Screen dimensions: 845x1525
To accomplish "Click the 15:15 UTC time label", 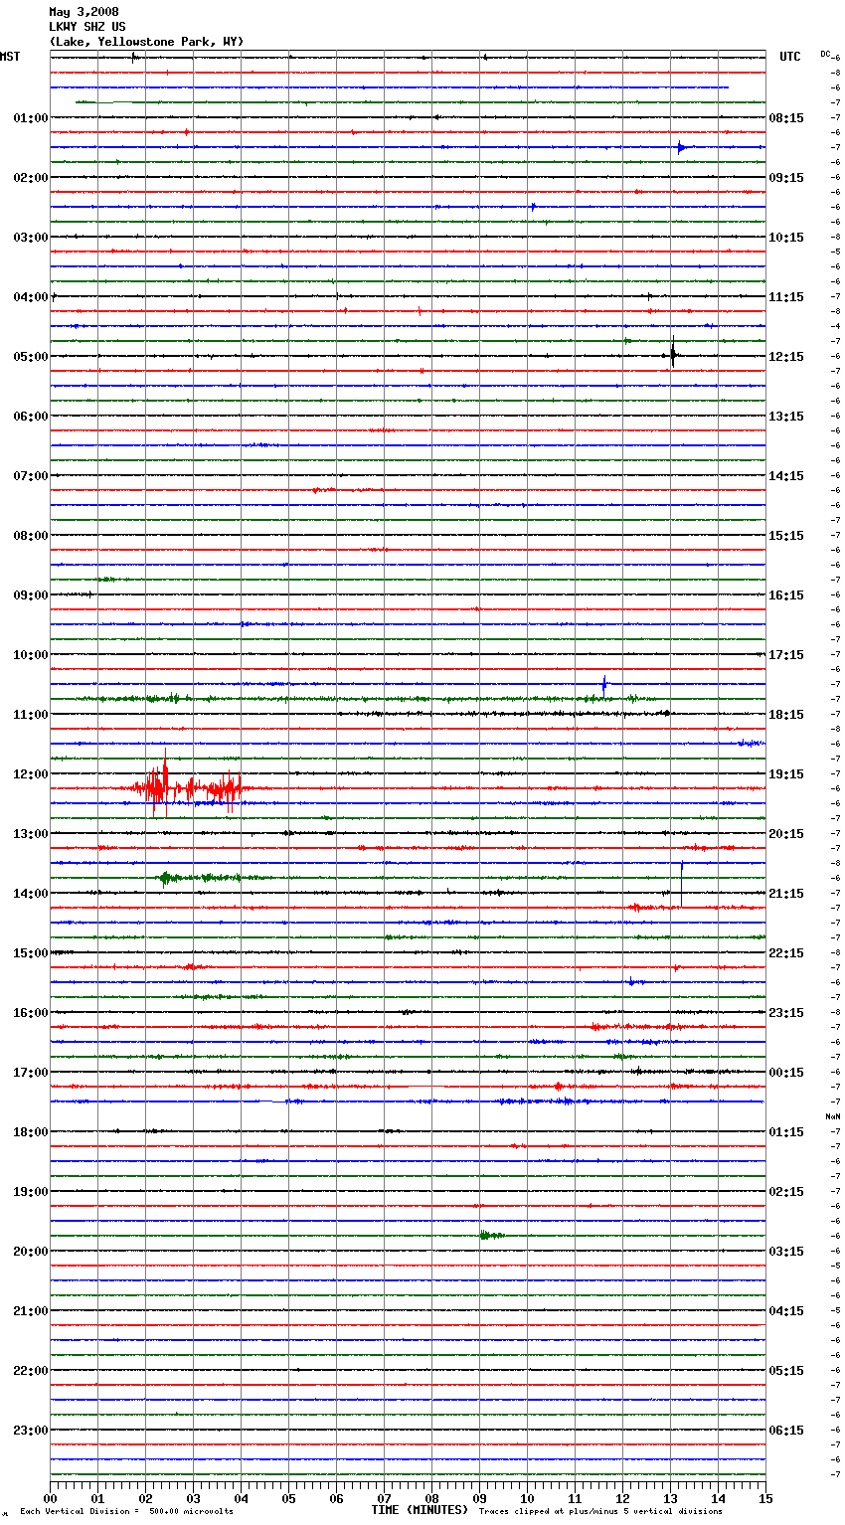I will pos(786,536).
